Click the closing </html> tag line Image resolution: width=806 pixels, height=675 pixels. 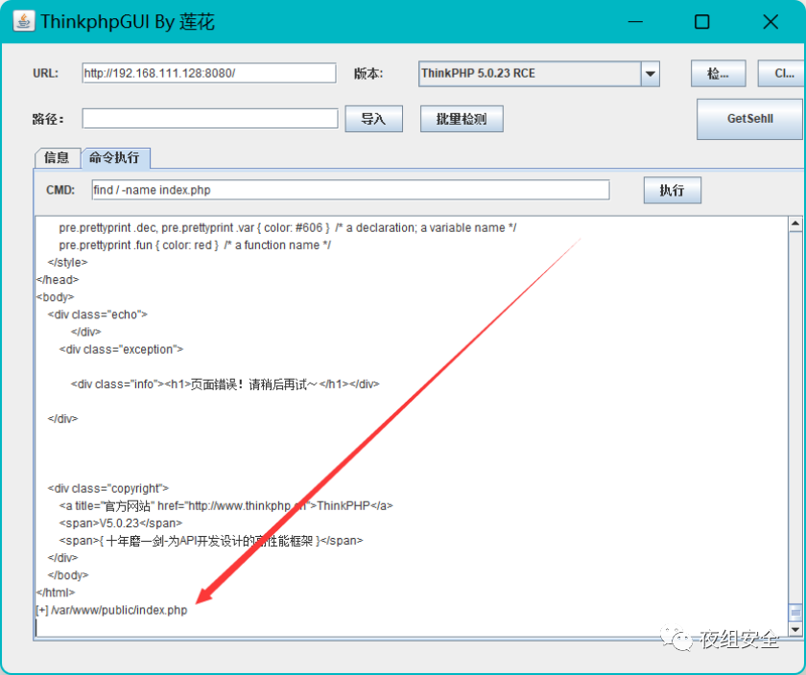[x=56, y=593]
